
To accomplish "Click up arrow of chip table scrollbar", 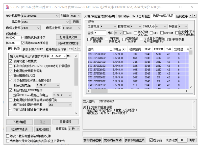I will pos(191,48).
